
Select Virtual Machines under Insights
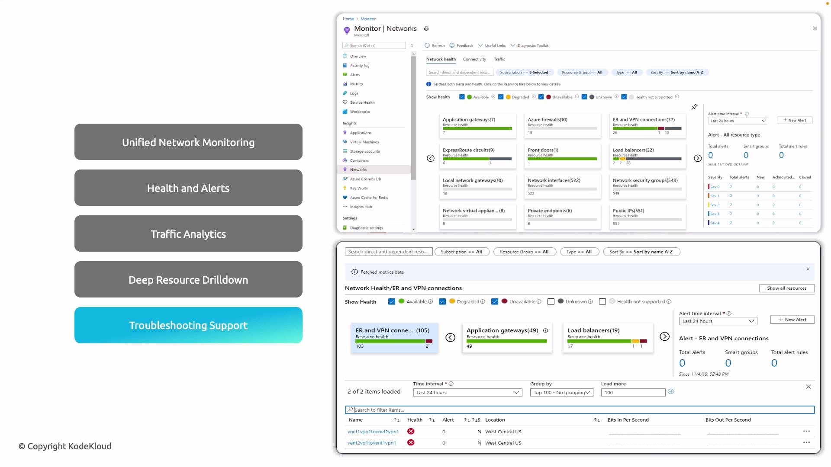pos(364,142)
